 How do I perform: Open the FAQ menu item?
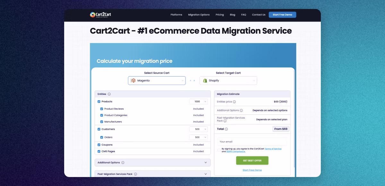tap(244, 15)
